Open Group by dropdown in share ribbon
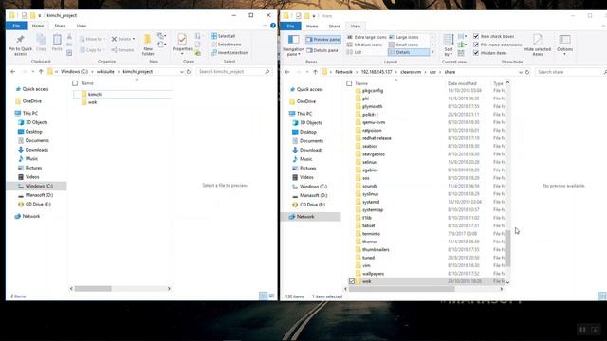The width and height of the screenshot is (607, 341). pos(462,37)
